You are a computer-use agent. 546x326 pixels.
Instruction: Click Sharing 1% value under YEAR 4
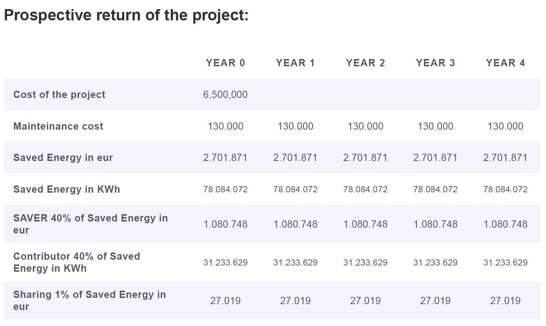tap(505, 301)
